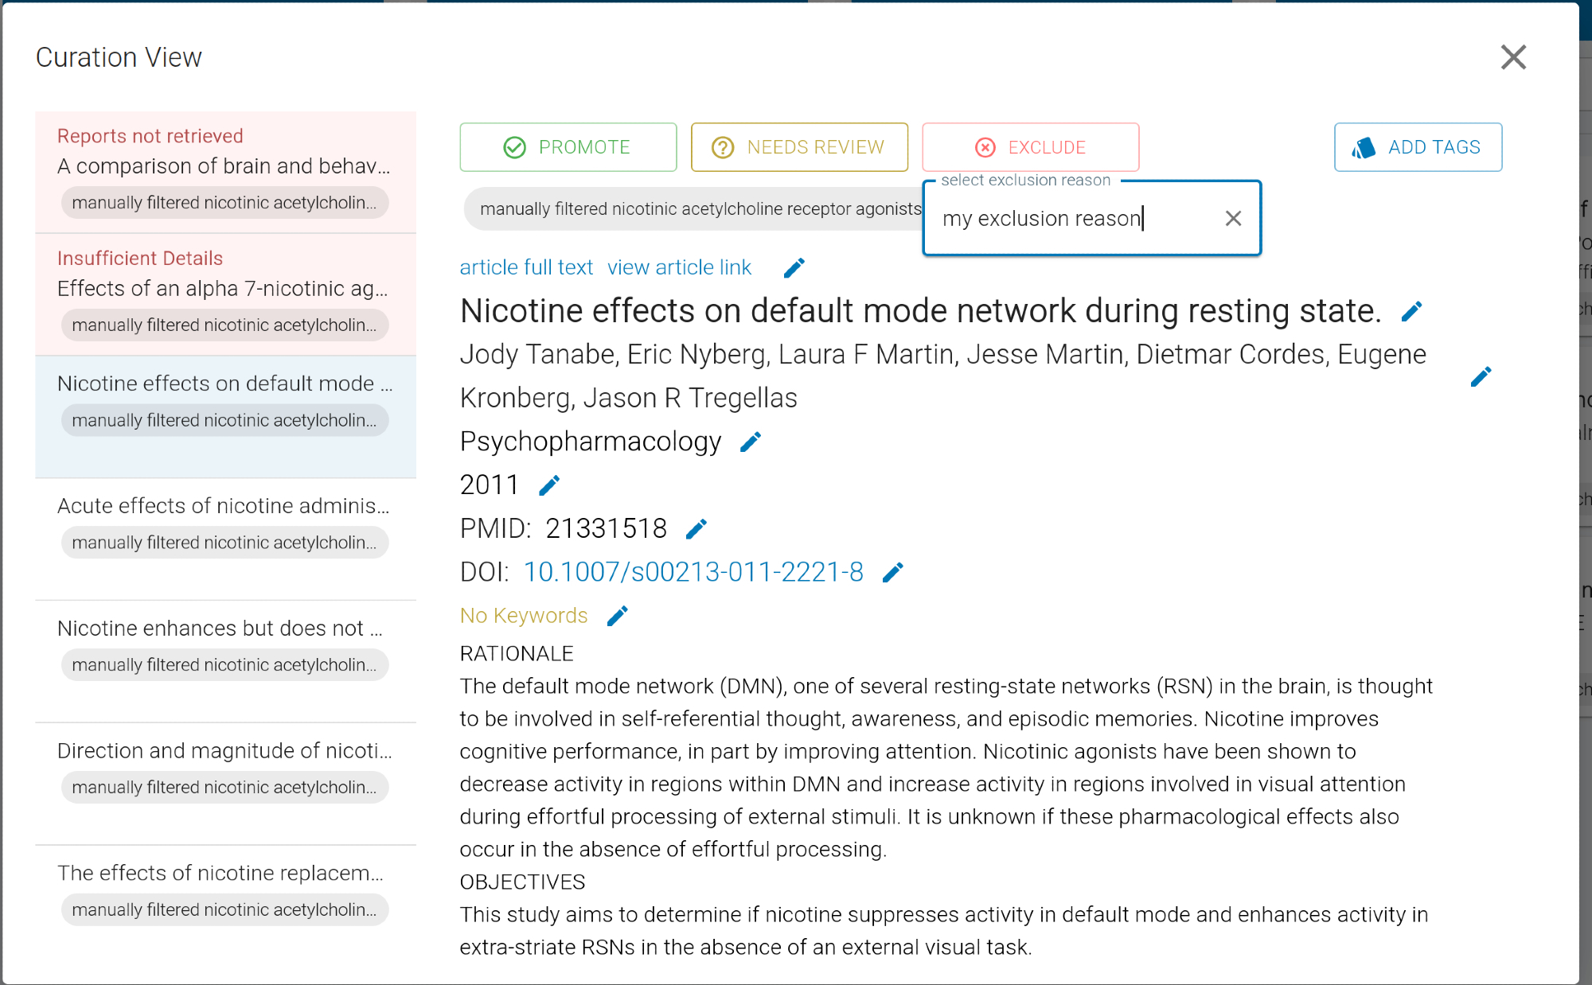Follow the view article link
Screen dimensions: 1592x985
click(679, 267)
